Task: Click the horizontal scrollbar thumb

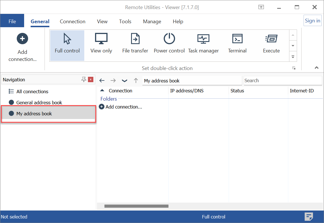Action: click(x=136, y=206)
